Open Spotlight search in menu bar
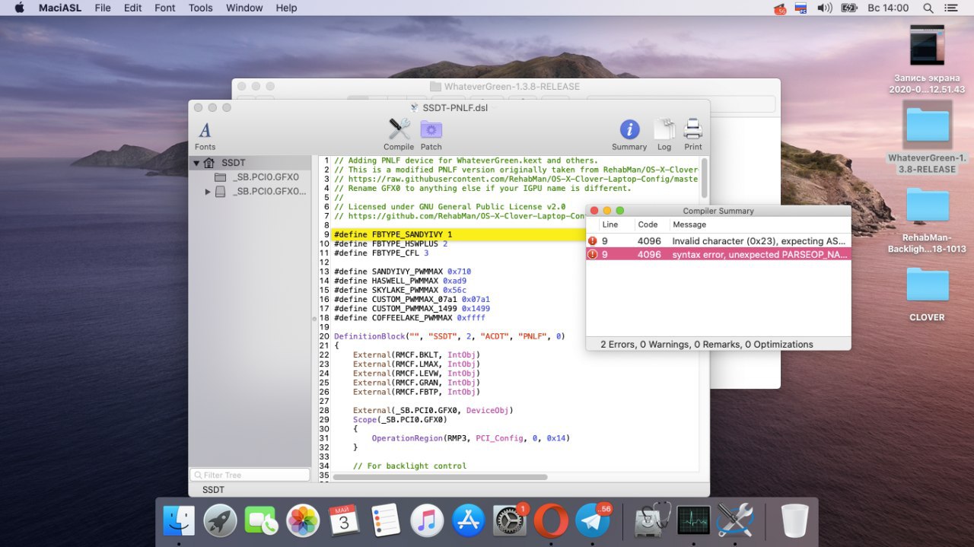Image resolution: width=974 pixels, height=547 pixels. [928, 8]
